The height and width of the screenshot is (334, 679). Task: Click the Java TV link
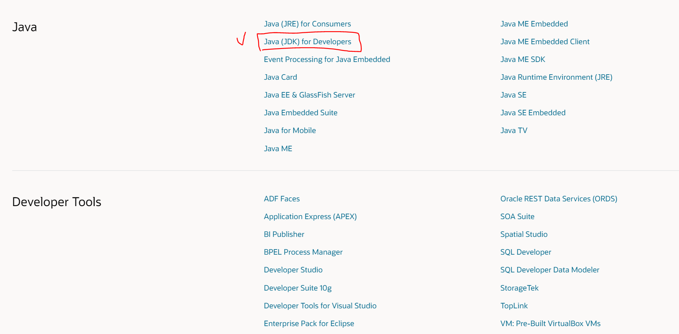(514, 131)
